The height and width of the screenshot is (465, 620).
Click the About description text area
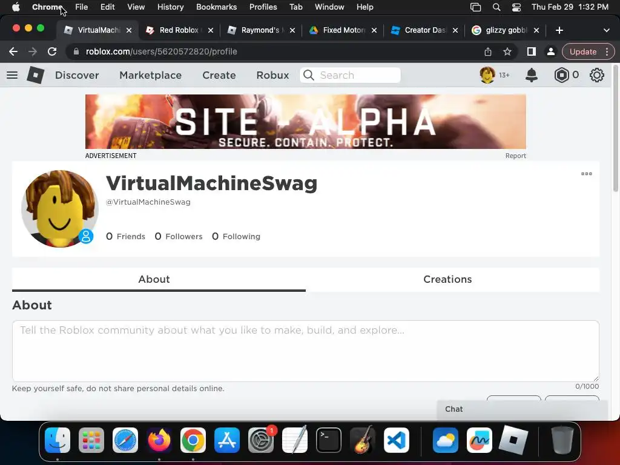click(x=306, y=351)
